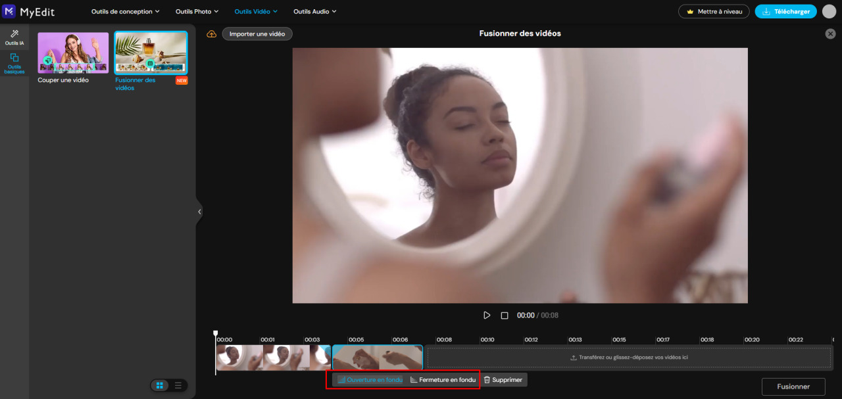Click Importer une vidéo button
Screen dimensions: 842x399
pyautogui.click(x=257, y=34)
